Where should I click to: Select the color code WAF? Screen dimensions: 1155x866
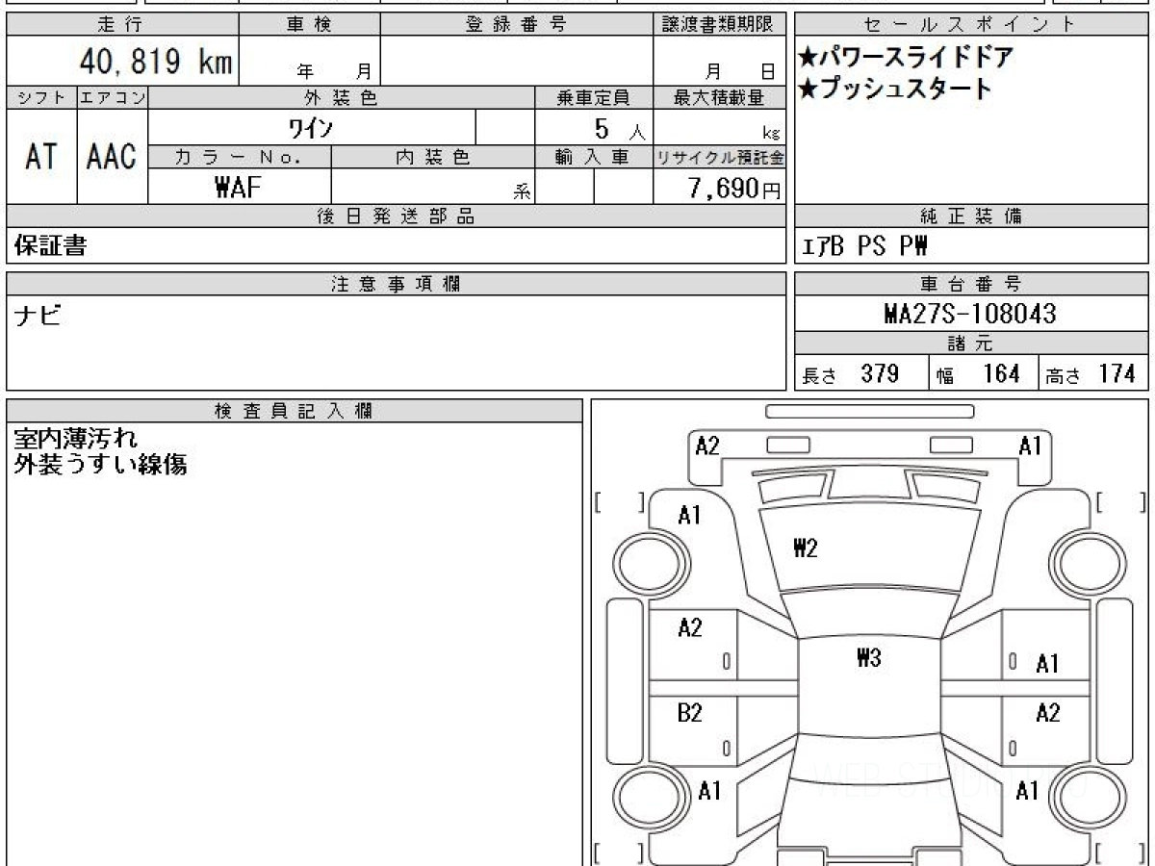pos(239,188)
